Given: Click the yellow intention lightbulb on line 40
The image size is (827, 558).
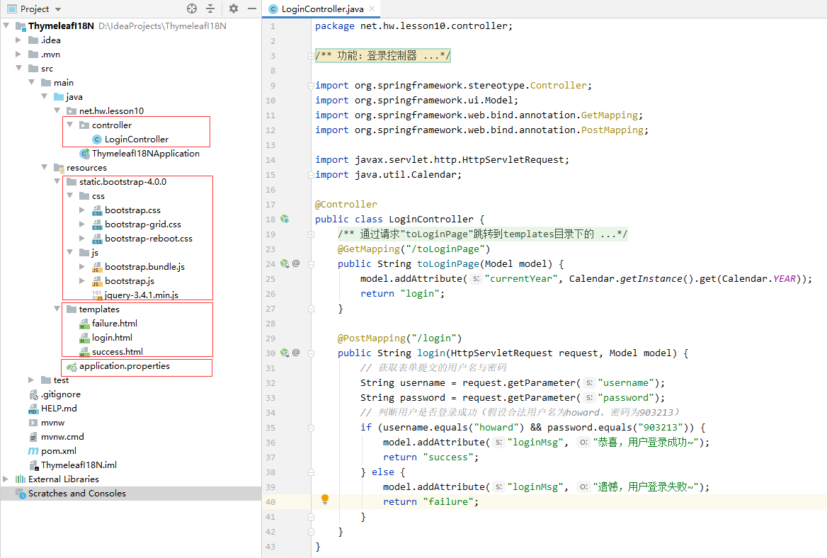Looking at the screenshot, I should coord(325,499).
